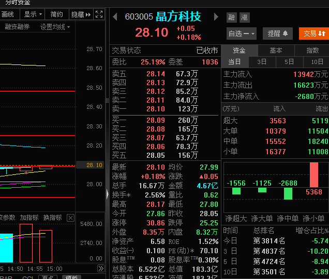Click the 融 margin trading badge
Screen dimensions: 329x279
(x=231, y=18)
